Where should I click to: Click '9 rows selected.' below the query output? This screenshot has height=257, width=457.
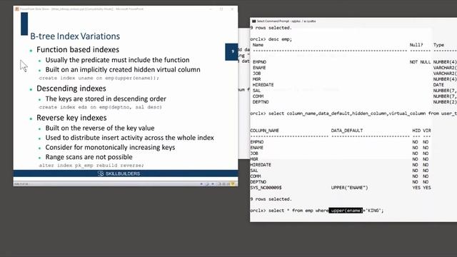tap(271, 199)
